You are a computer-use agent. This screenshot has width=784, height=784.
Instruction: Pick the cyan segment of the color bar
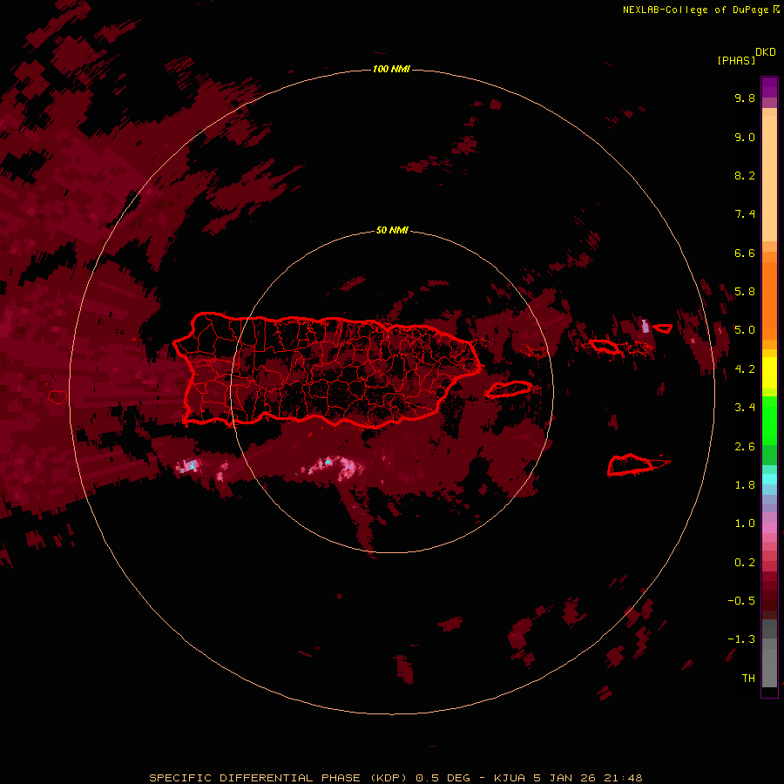click(x=769, y=479)
